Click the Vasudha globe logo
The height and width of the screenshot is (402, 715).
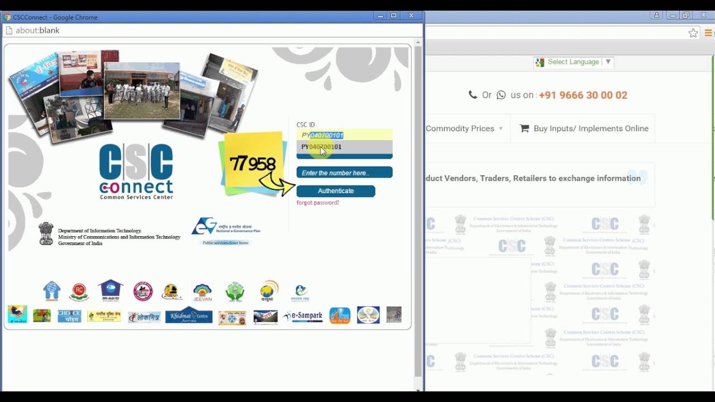pyautogui.click(x=269, y=291)
